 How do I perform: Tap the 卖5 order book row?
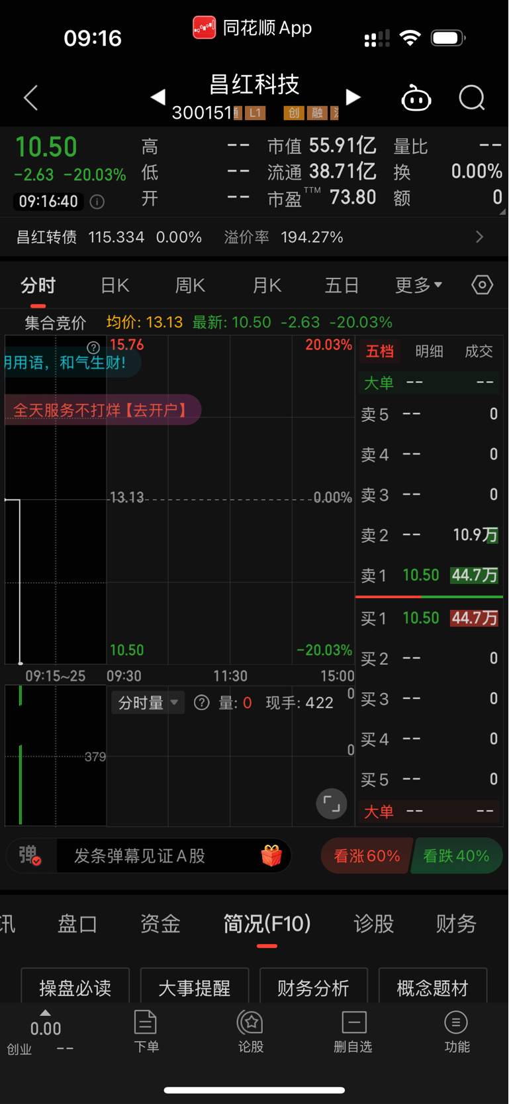(x=430, y=414)
